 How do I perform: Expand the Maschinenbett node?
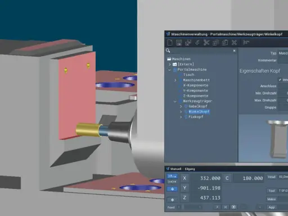pos(175,80)
